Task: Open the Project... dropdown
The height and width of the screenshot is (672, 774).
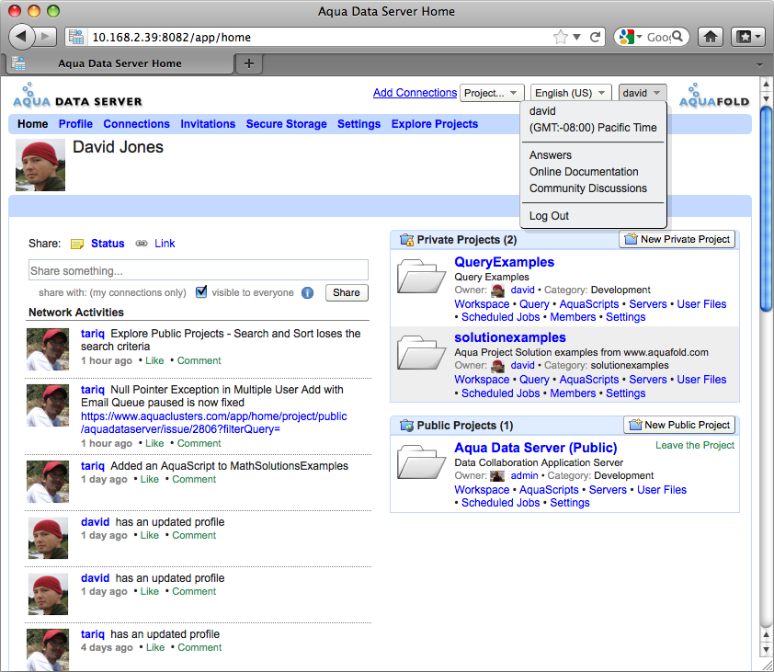Action: coord(492,93)
